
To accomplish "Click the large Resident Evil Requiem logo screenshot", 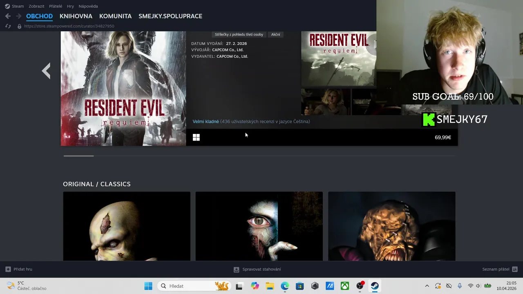I will point(339,59).
